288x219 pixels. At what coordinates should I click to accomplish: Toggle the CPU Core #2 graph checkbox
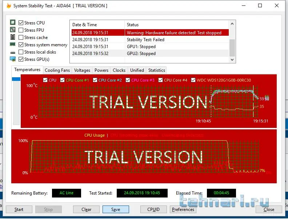pos(95,80)
